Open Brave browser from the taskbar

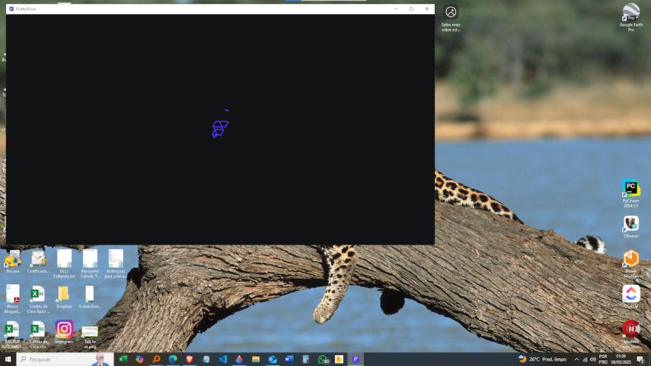click(189, 359)
